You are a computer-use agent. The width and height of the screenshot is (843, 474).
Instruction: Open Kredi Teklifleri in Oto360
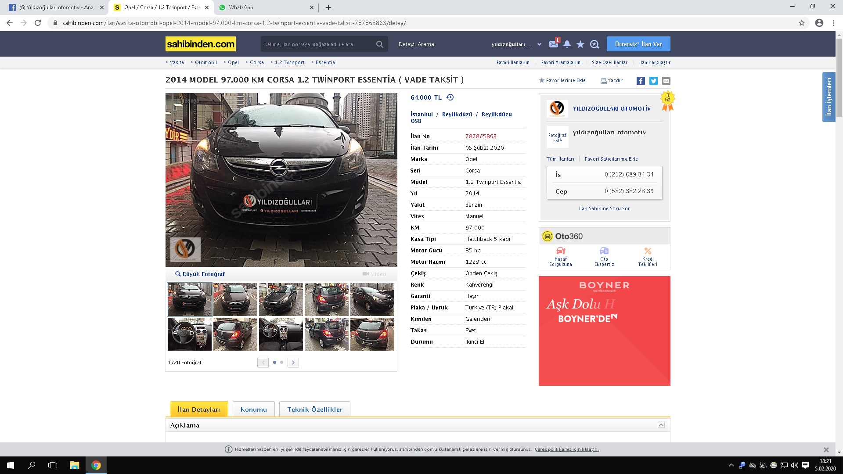648,256
